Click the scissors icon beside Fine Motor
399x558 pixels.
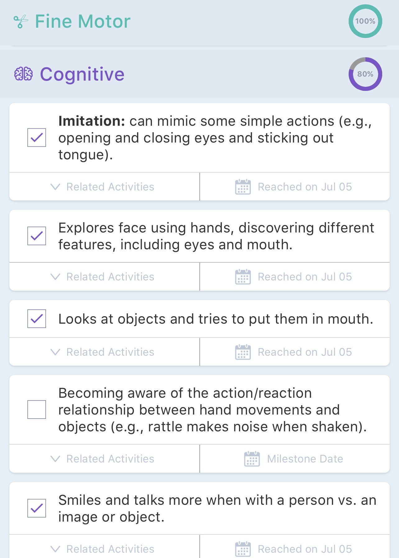pyautogui.click(x=21, y=21)
